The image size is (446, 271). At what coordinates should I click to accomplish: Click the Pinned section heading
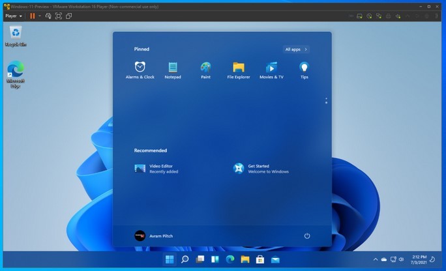coord(141,49)
